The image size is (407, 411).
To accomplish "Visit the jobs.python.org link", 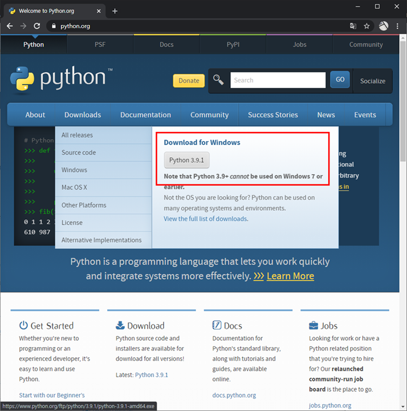I will [x=330, y=405].
